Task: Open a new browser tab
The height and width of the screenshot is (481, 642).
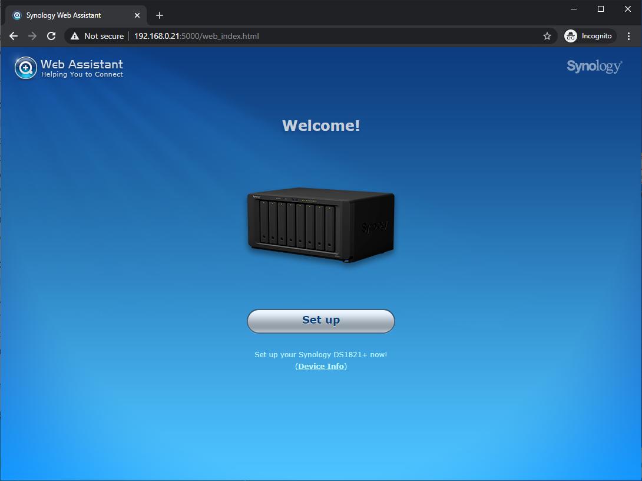Action: [x=160, y=15]
